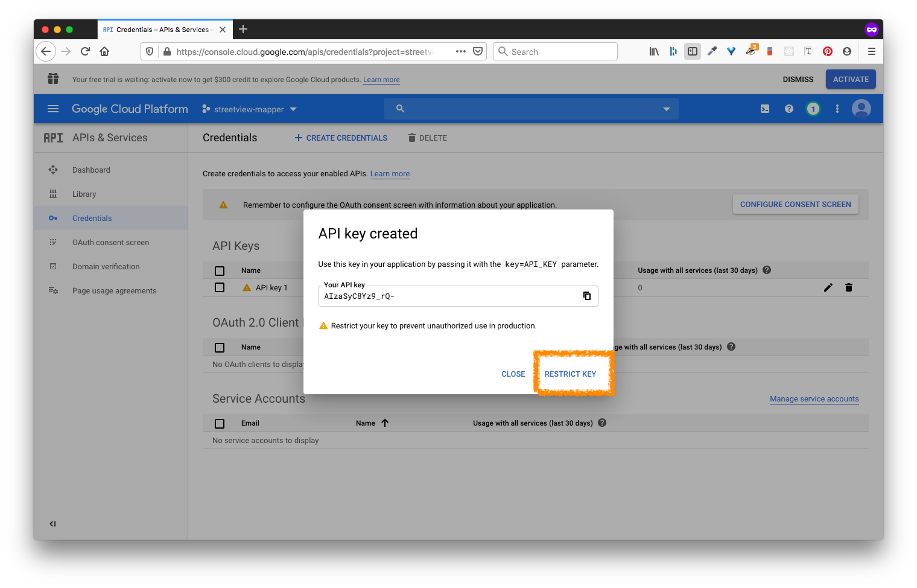Viewport: 917px width, 588px height.
Task: Open the help question mark in header
Action: coord(788,109)
